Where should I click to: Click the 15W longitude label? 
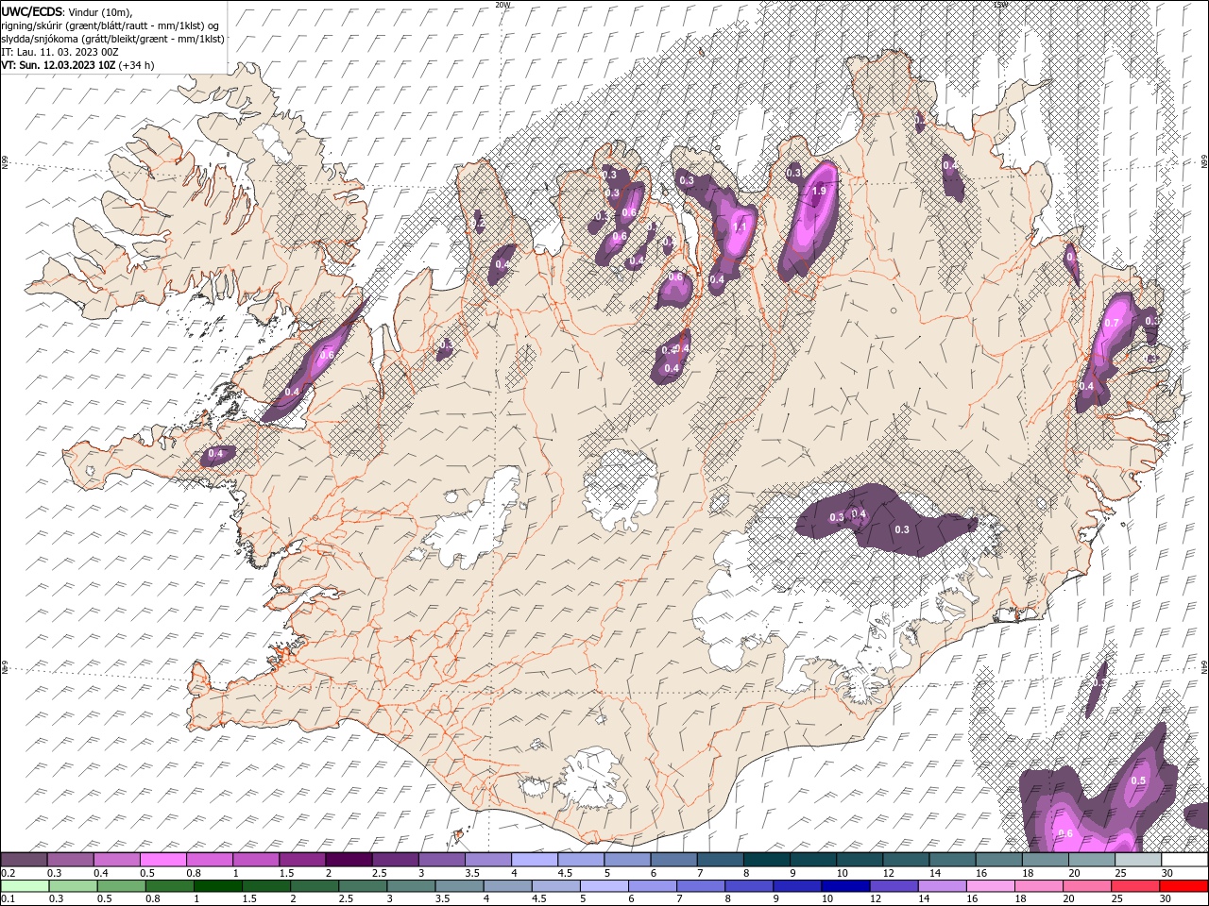[1000, 5]
